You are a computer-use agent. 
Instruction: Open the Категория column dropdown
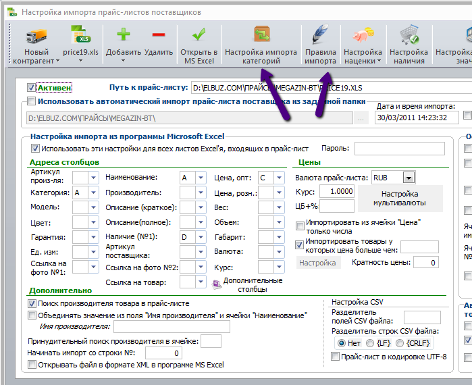(x=93, y=192)
